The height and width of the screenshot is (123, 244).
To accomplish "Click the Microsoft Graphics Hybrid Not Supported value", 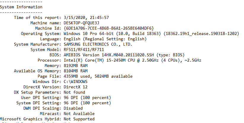I will point(79,119).
